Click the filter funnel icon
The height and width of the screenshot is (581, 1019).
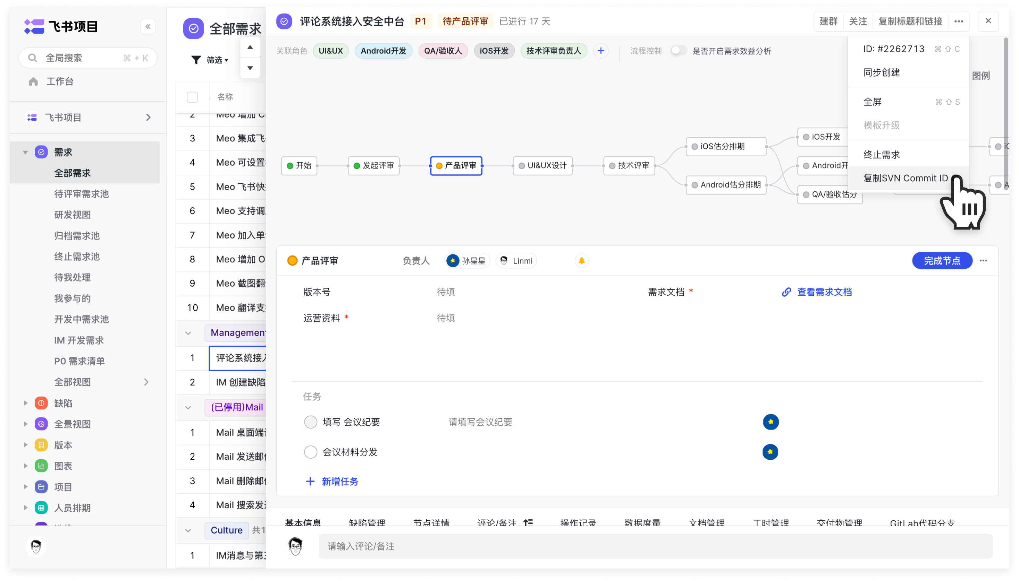(196, 60)
